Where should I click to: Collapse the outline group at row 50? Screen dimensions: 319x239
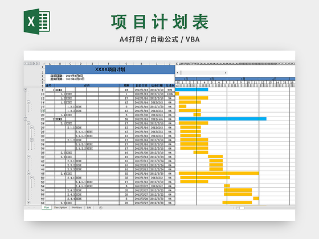point(32,178)
